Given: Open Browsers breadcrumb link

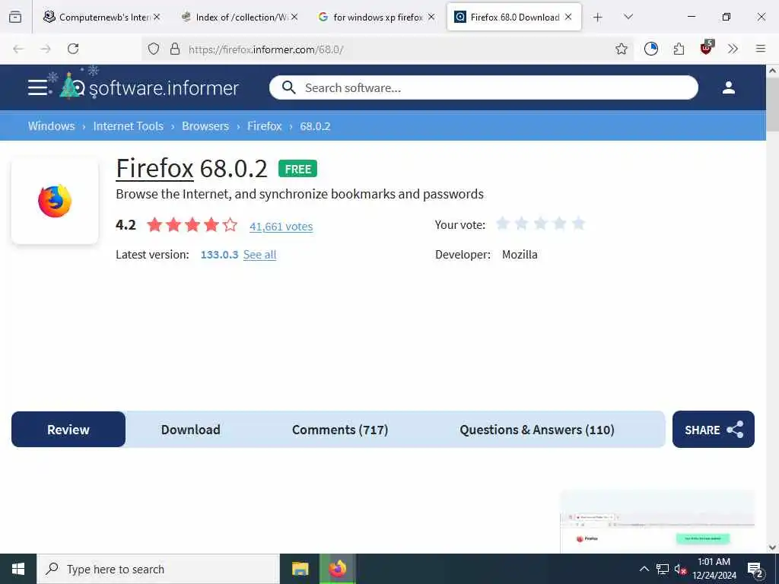Looking at the screenshot, I should pyautogui.click(x=205, y=126).
